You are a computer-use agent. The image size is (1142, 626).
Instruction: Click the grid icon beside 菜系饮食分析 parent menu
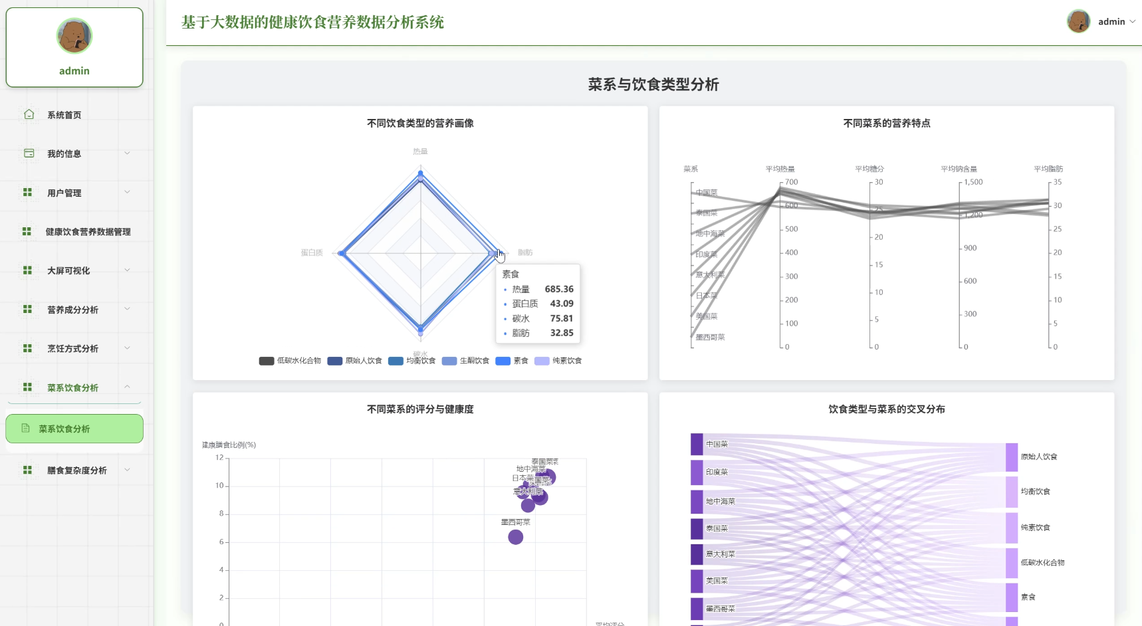tap(27, 387)
